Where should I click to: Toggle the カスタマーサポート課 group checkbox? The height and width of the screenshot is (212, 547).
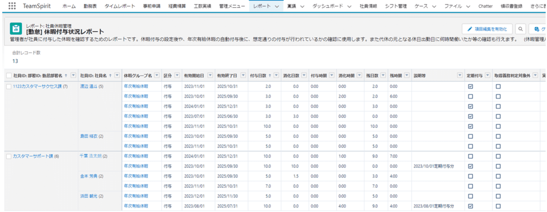[x=9, y=156]
